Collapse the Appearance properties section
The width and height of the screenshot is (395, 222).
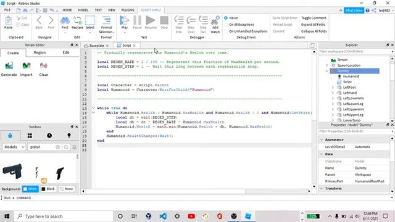tap(321, 140)
